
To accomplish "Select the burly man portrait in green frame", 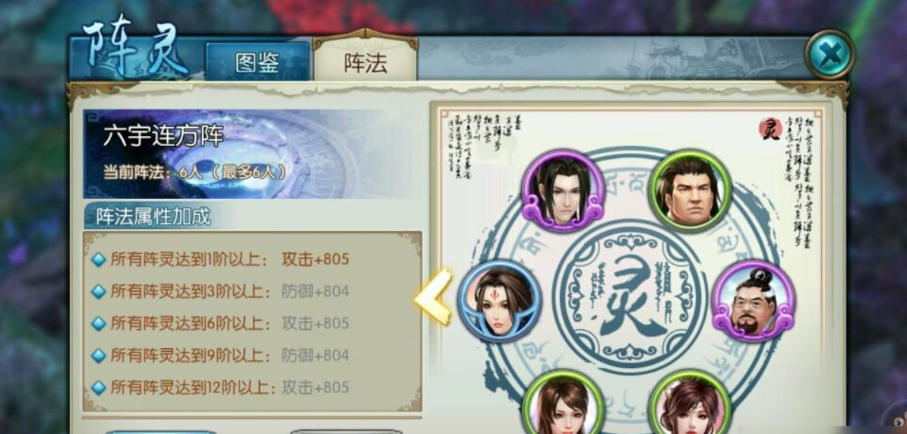I will pyautogui.click(x=690, y=191).
